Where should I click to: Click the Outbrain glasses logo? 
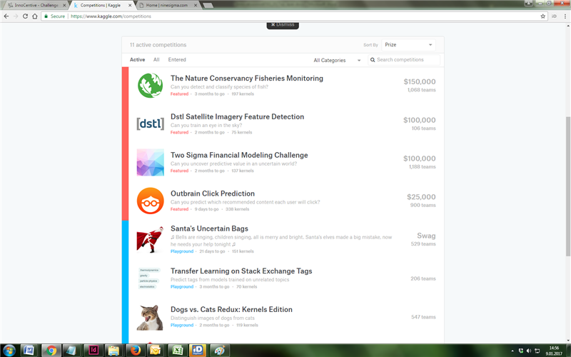[x=150, y=201]
